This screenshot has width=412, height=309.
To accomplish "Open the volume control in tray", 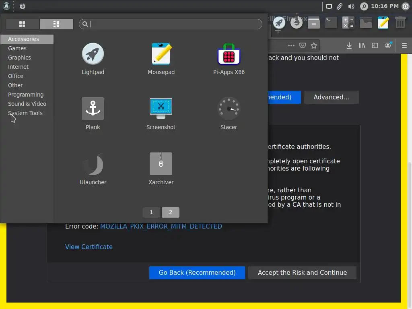I will pos(351,6).
